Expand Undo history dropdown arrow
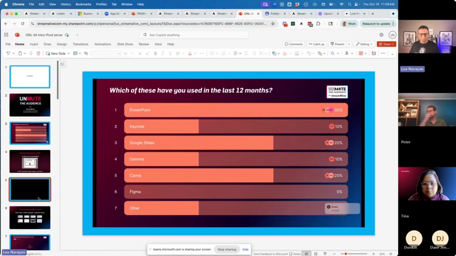The height and width of the screenshot is (256, 456). pos(13,53)
